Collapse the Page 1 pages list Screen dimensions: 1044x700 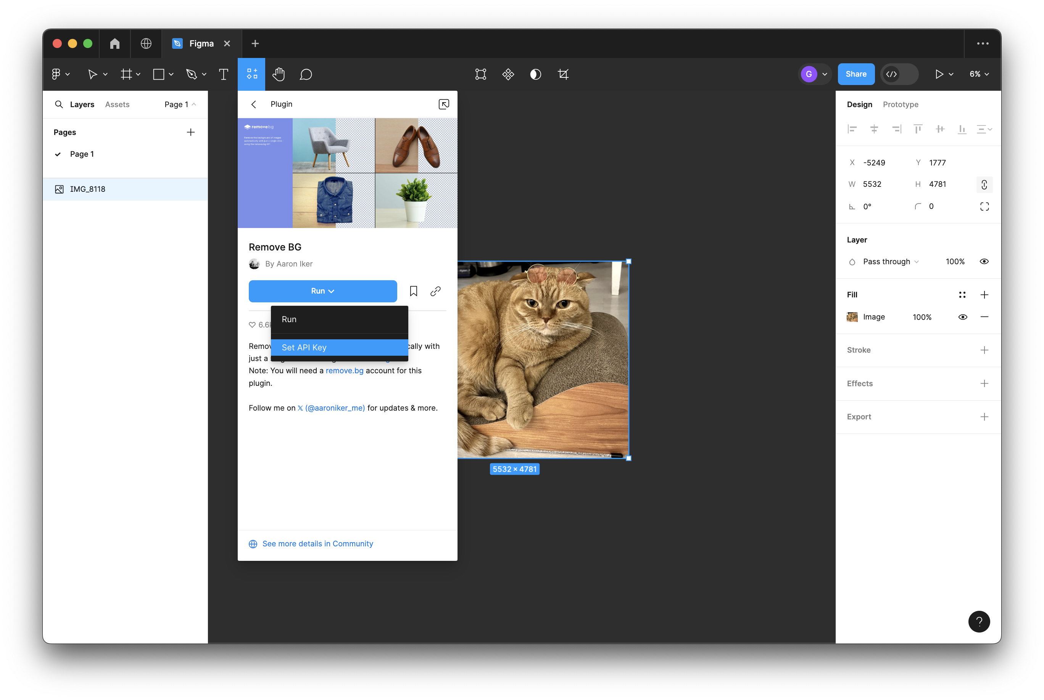click(x=180, y=104)
